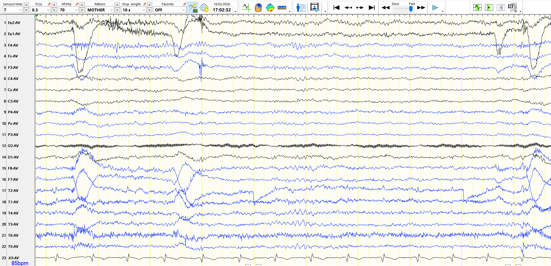The image size is (551, 266).
Task: Click the 16/02/2026 recording date text
Action: pos(222,4)
